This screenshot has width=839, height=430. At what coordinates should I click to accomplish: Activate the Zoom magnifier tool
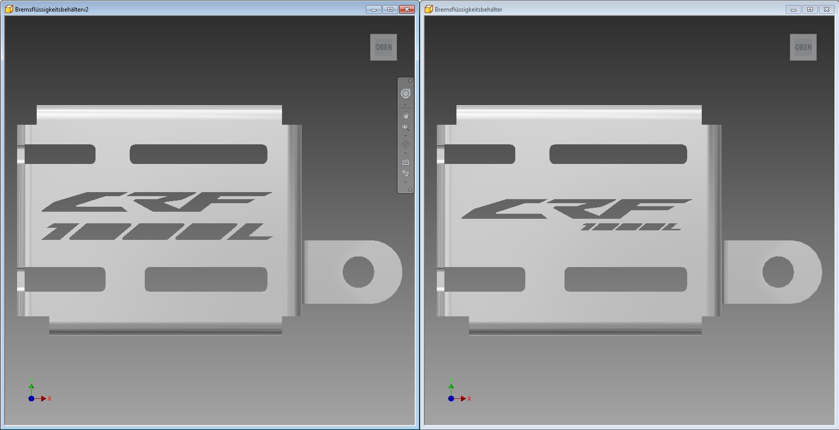tap(406, 127)
